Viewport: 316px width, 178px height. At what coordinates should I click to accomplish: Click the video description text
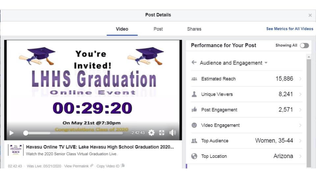pyautogui.click(x=71, y=154)
